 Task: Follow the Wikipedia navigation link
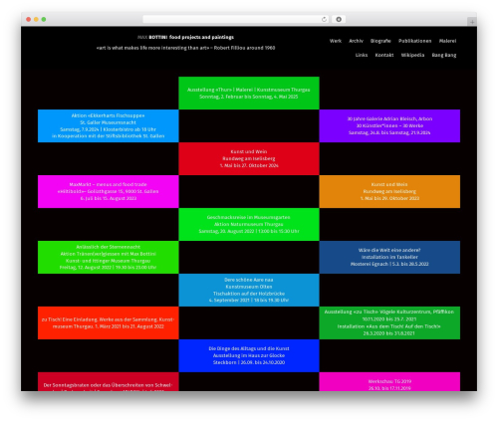412,55
